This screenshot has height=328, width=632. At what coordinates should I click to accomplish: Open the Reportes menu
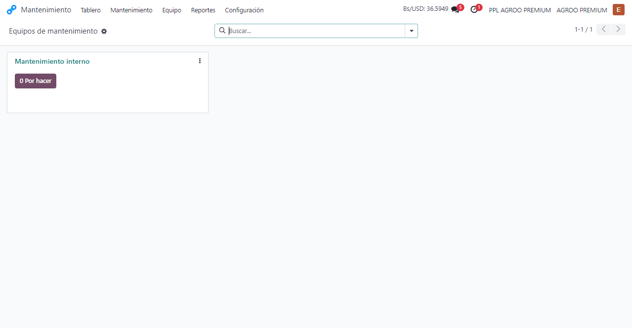coord(203,10)
